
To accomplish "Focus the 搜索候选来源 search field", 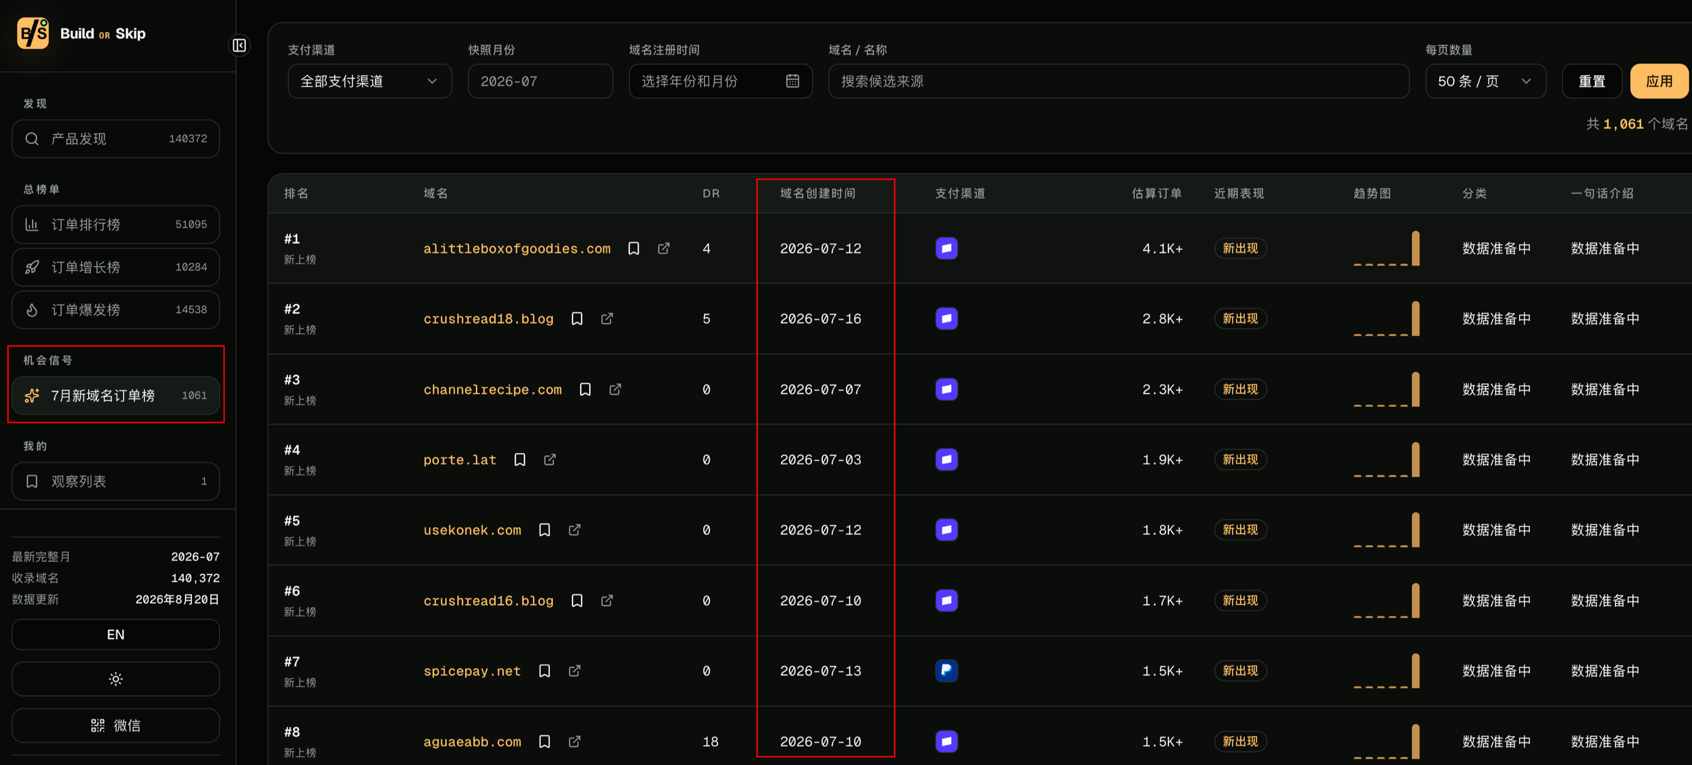I will pos(1119,81).
